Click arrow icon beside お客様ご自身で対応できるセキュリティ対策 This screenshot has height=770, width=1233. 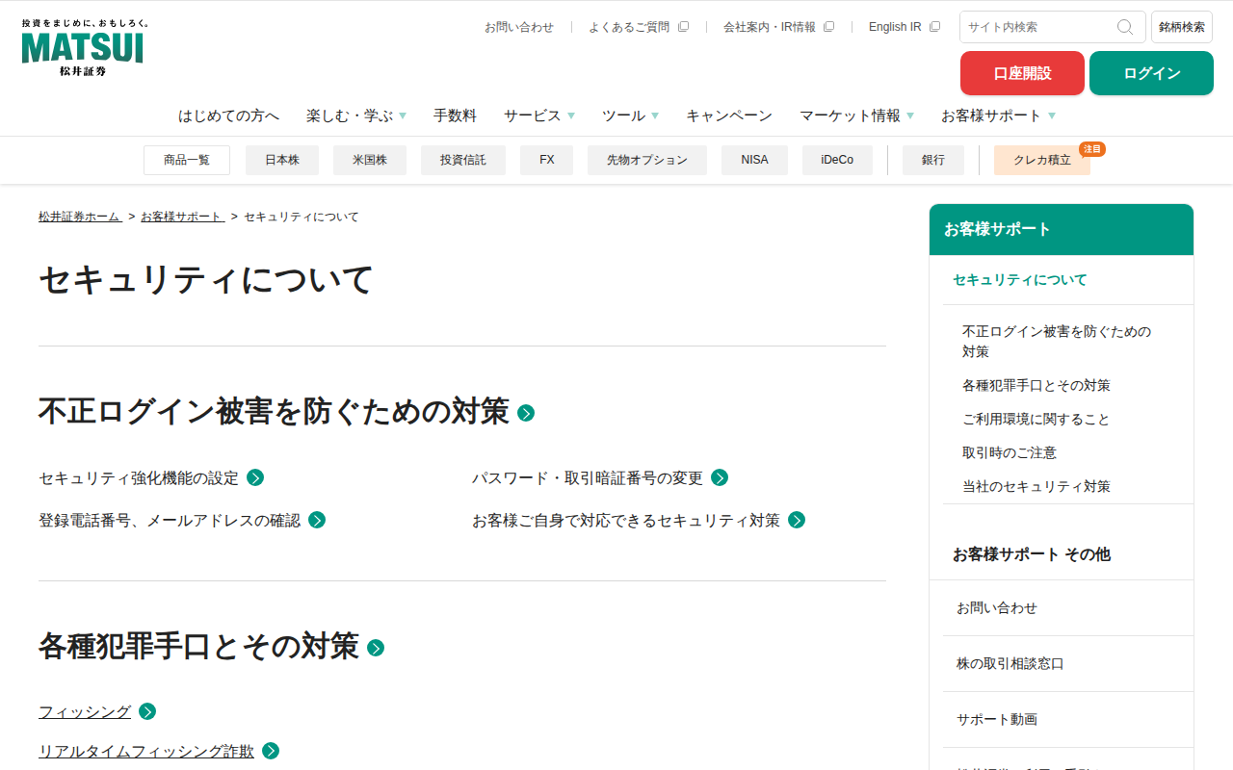[x=797, y=520]
